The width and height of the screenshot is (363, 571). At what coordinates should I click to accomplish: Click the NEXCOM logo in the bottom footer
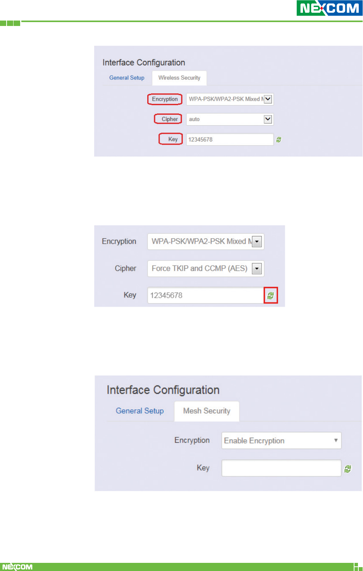17,567
